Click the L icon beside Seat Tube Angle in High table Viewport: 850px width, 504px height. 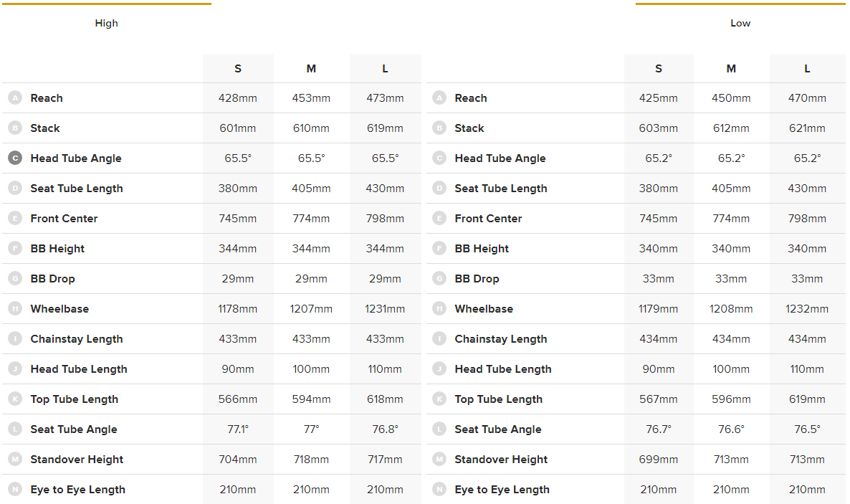point(15,429)
